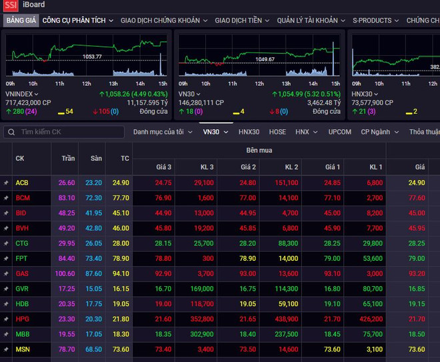Click the search magnifier icon
440x362 pixels.
(x=11, y=132)
